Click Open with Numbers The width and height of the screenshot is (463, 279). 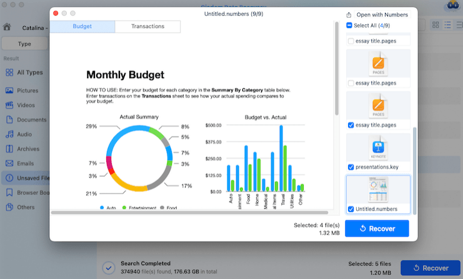tap(382, 14)
